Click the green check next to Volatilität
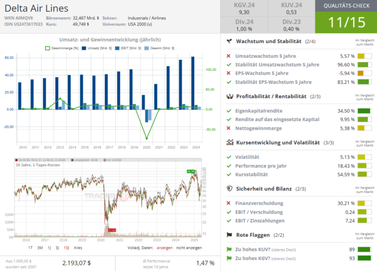The image size is (377, 271). coord(229,157)
